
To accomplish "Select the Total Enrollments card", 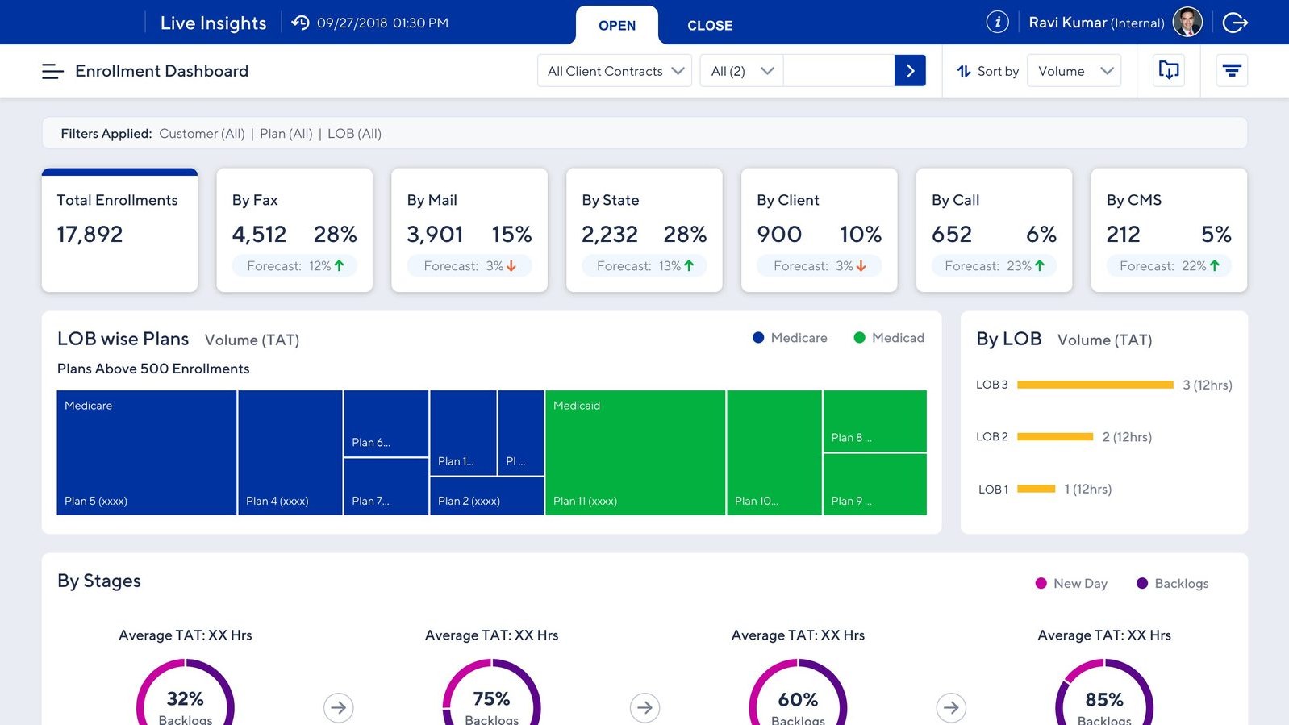I will point(119,230).
